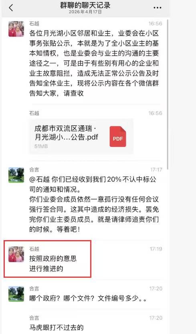Tap the message 马虎眼打不过去的
The image size is (196, 334).
[57, 327]
